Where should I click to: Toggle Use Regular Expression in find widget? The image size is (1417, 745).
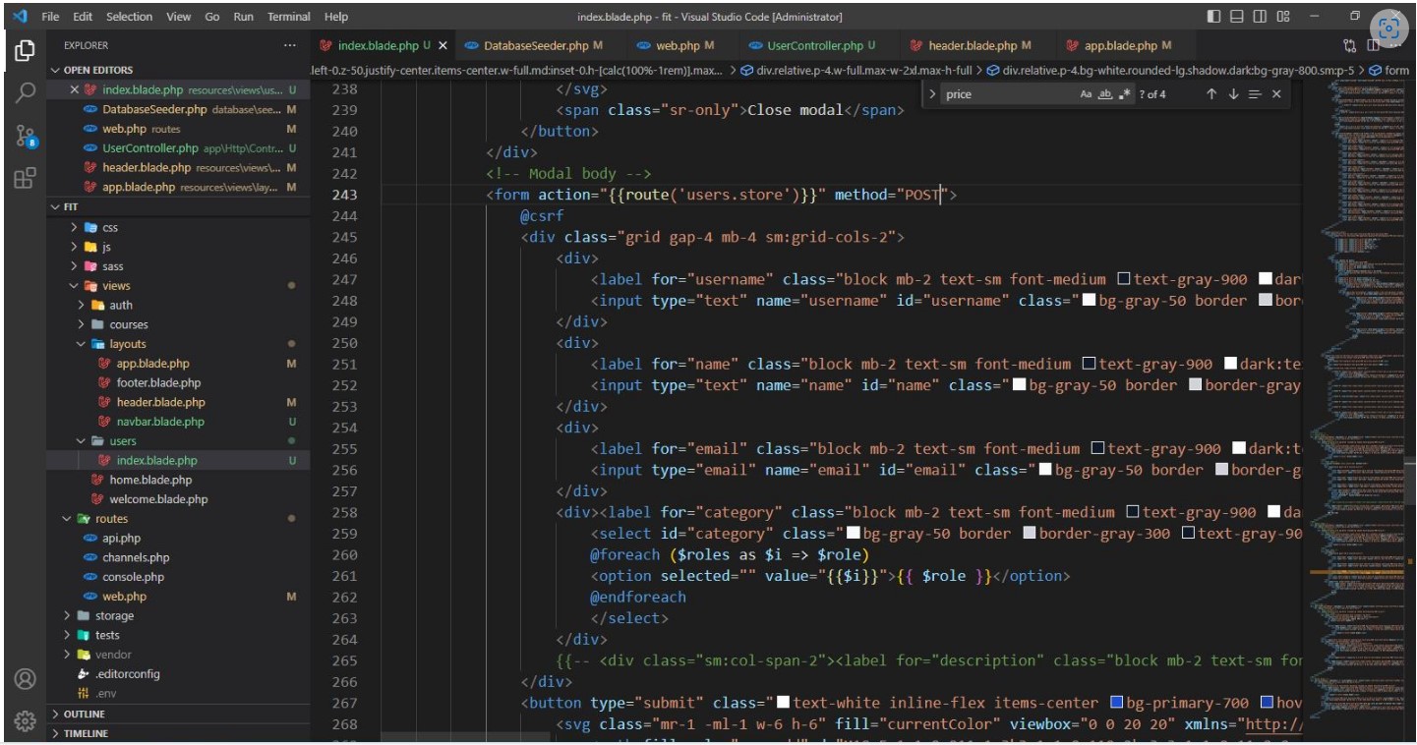[x=1124, y=94]
